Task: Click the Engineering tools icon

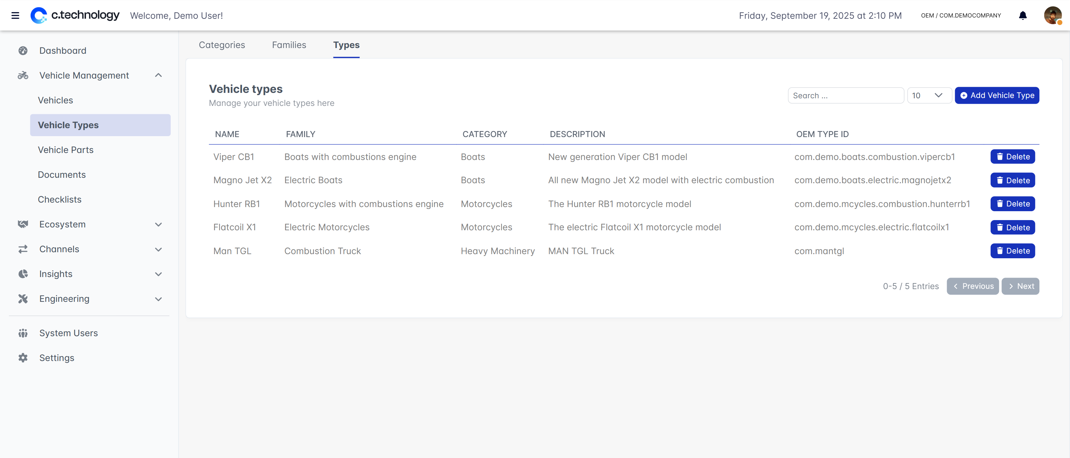Action: click(23, 299)
